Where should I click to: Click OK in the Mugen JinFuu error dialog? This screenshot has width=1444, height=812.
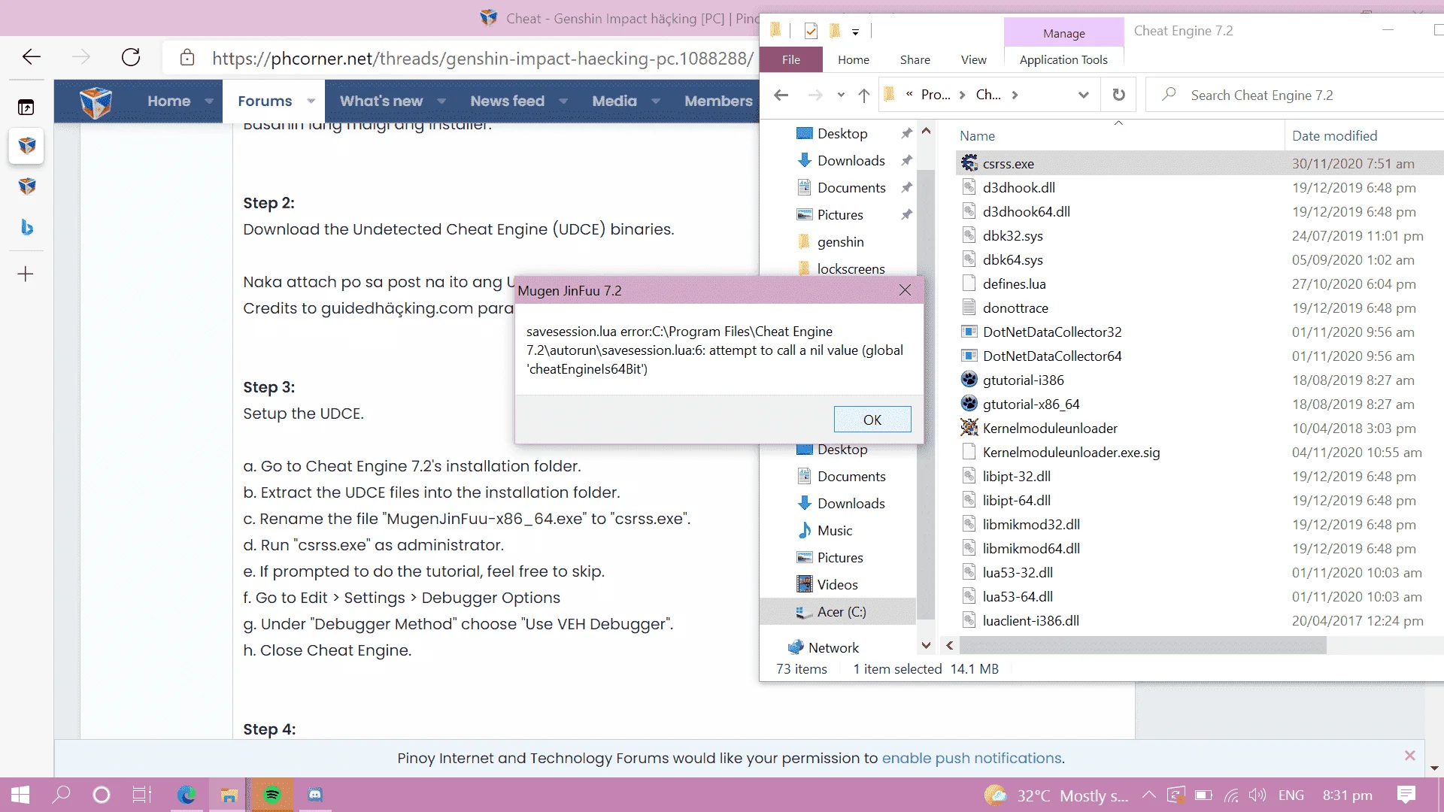coord(872,420)
